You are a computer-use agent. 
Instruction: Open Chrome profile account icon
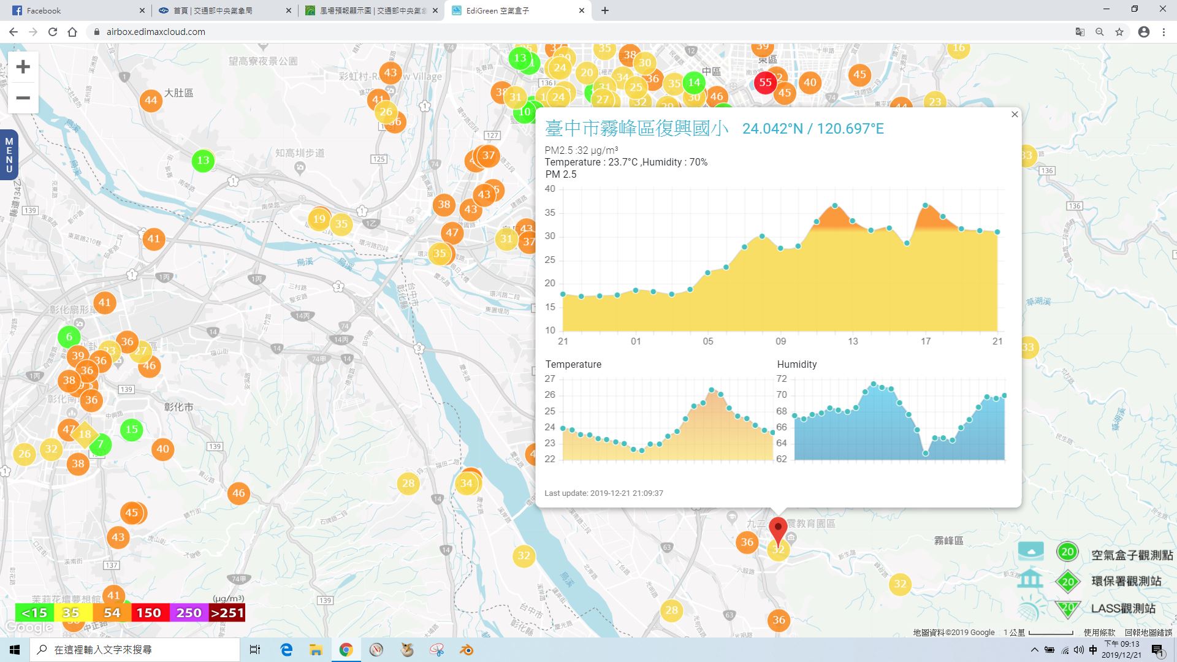[1144, 32]
